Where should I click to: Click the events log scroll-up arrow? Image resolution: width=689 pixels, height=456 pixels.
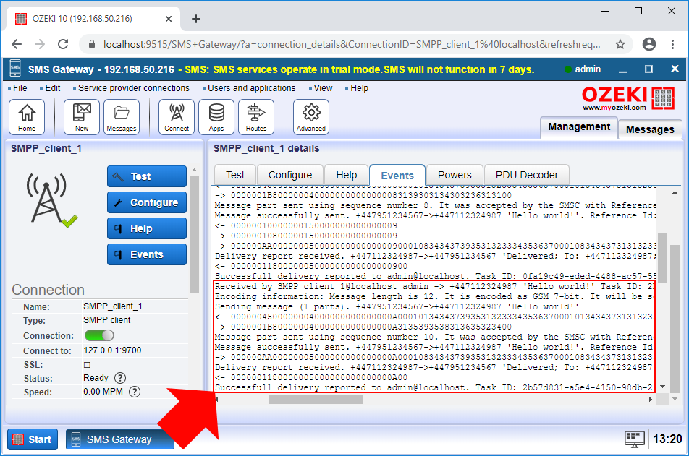675,192
